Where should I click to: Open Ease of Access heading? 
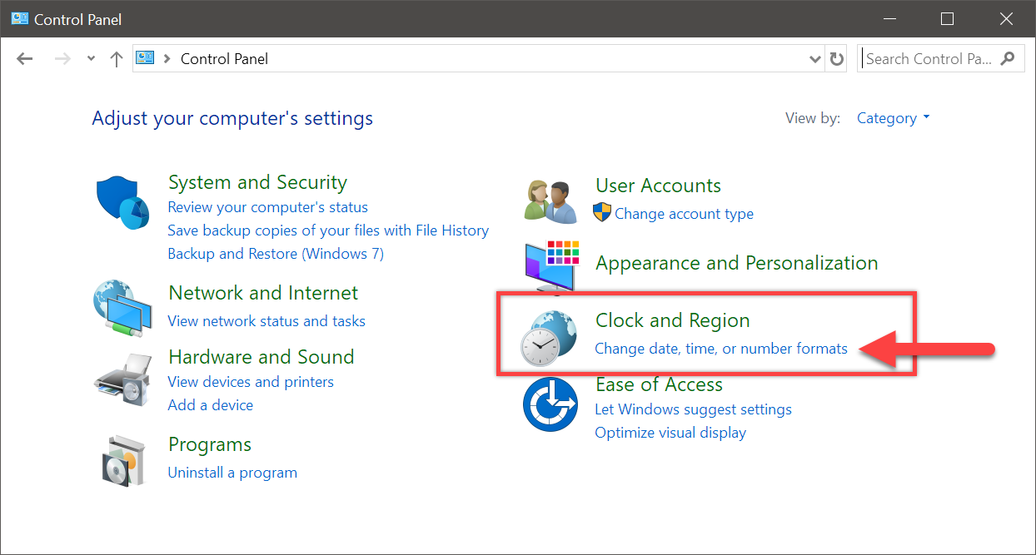[x=660, y=384]
